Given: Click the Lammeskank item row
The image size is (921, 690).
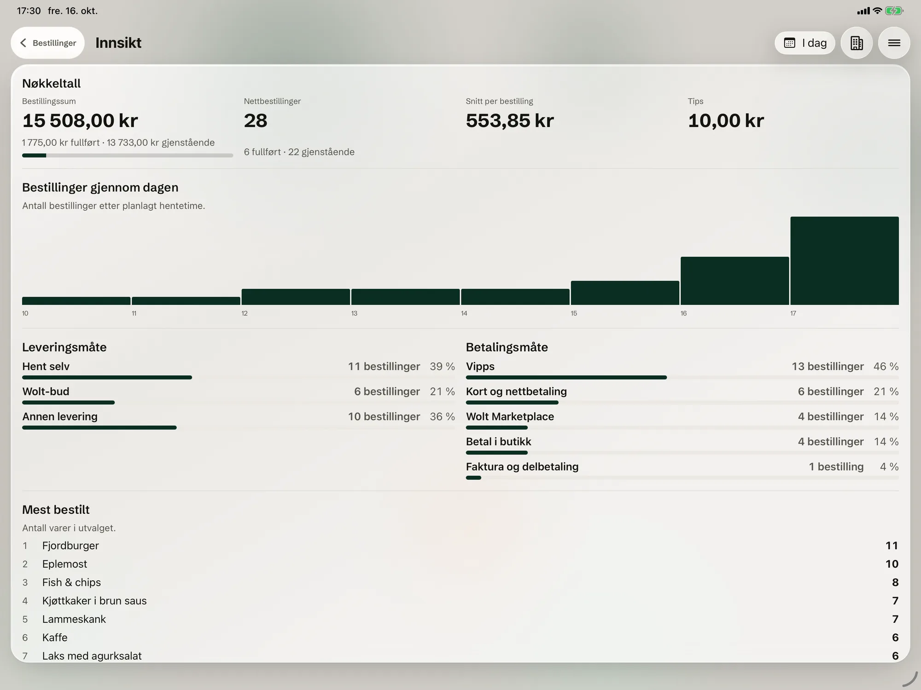Looking at the screenshot, I should click(460, 619).
